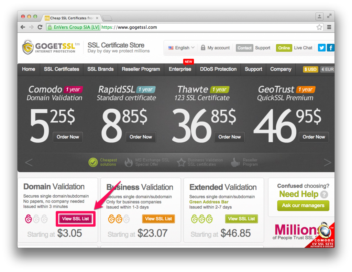Click the Green Address Bar link
Viewport: 352px width, 272px height.
[209, 202]
